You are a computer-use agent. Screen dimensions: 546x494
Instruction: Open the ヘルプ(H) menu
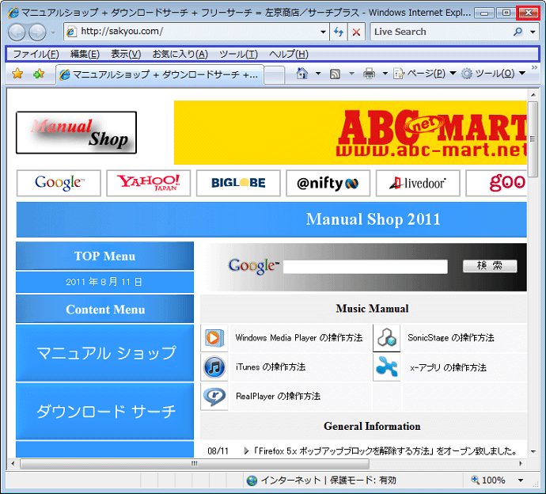point(289,54)
